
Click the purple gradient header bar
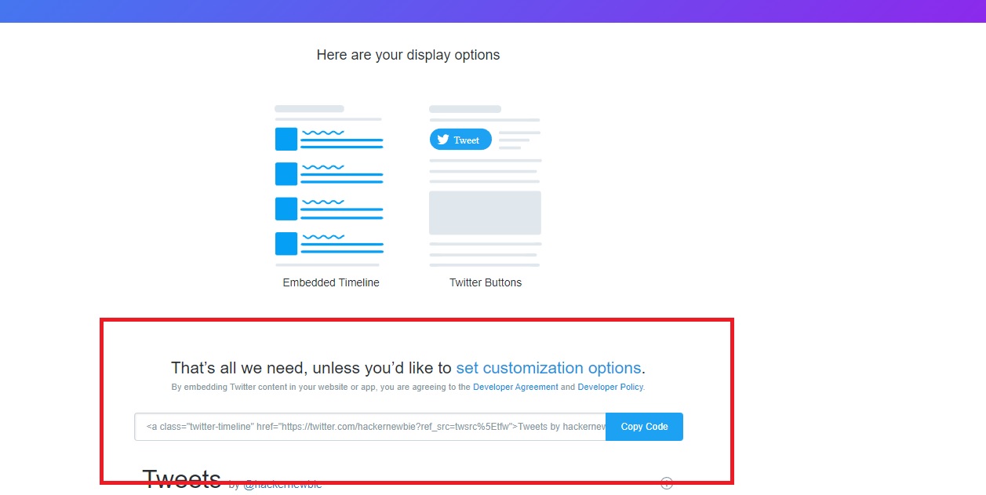tap(493, 11)
